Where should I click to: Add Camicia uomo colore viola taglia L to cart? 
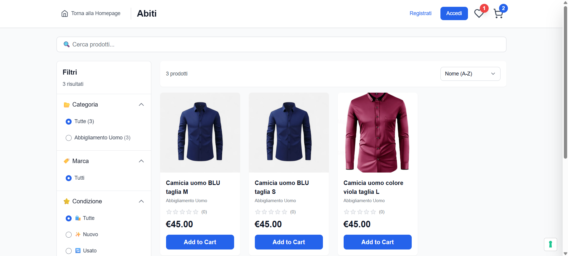pos(377,242)
